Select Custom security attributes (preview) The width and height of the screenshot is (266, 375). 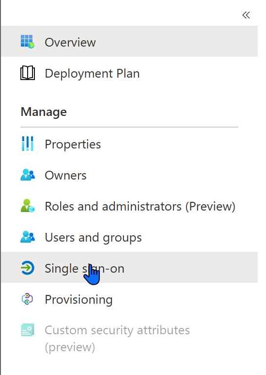point(117,339)
